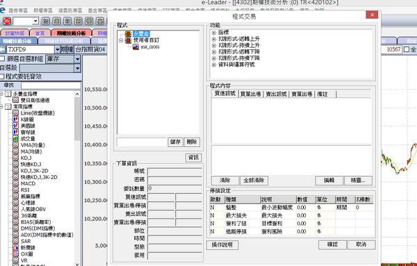Click the 取消 cancel button

[361, 244]
